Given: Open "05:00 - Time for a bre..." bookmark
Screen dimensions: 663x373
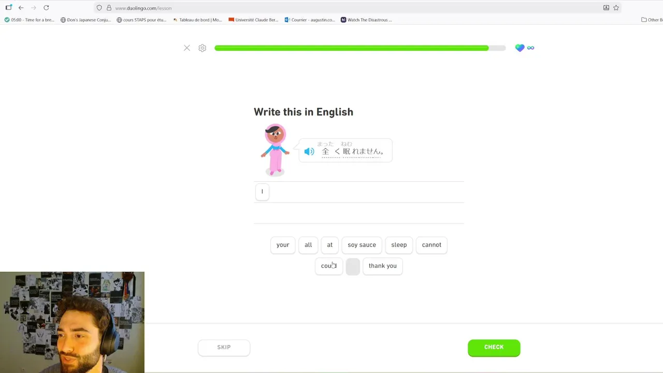Looking at the screenshot, I should (29, 20).
